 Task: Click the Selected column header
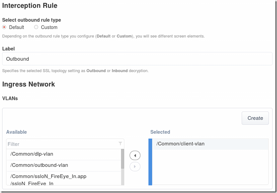pyautogui.click(x=160, y=132)
